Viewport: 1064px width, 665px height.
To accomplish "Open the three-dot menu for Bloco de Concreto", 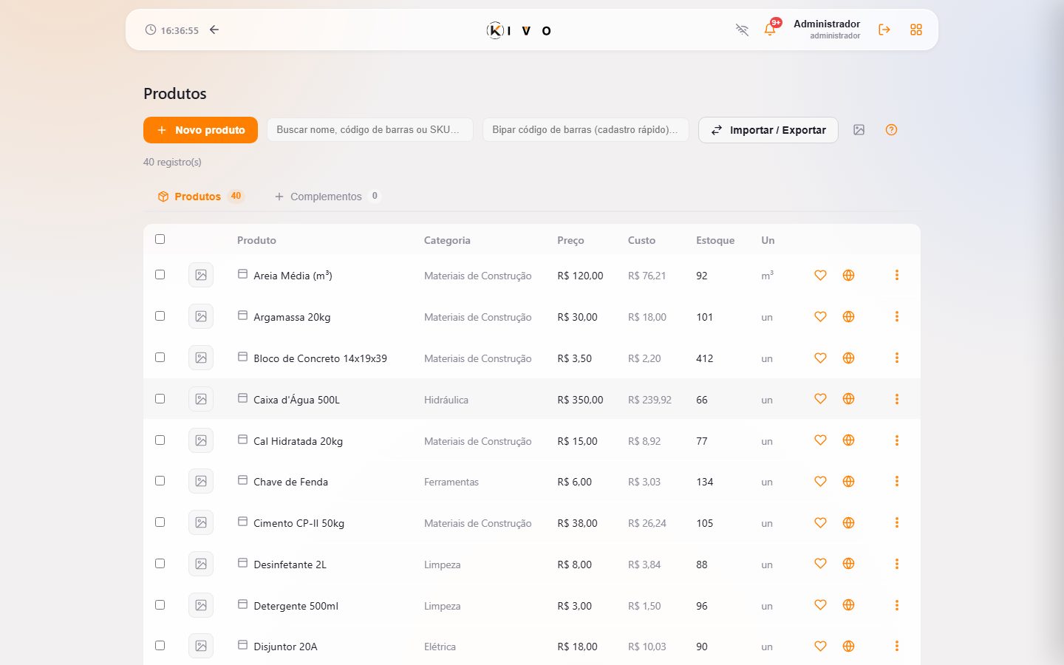I will click(x=897, y=358).
